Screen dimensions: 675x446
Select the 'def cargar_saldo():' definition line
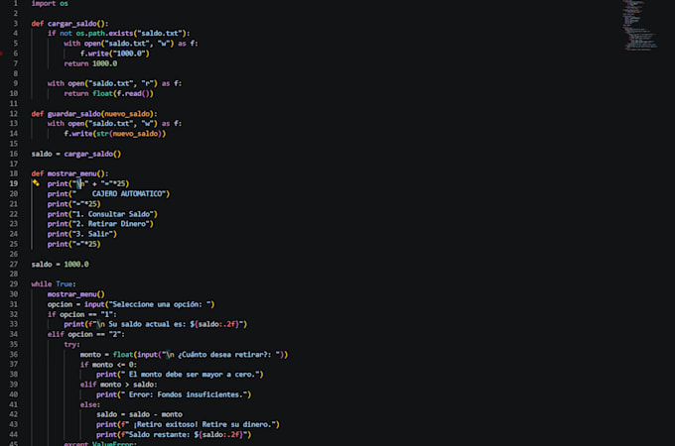click(69, 24)
